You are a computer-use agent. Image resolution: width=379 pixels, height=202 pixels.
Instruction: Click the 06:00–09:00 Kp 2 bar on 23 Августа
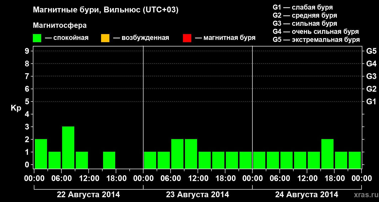tap(177, 154)
